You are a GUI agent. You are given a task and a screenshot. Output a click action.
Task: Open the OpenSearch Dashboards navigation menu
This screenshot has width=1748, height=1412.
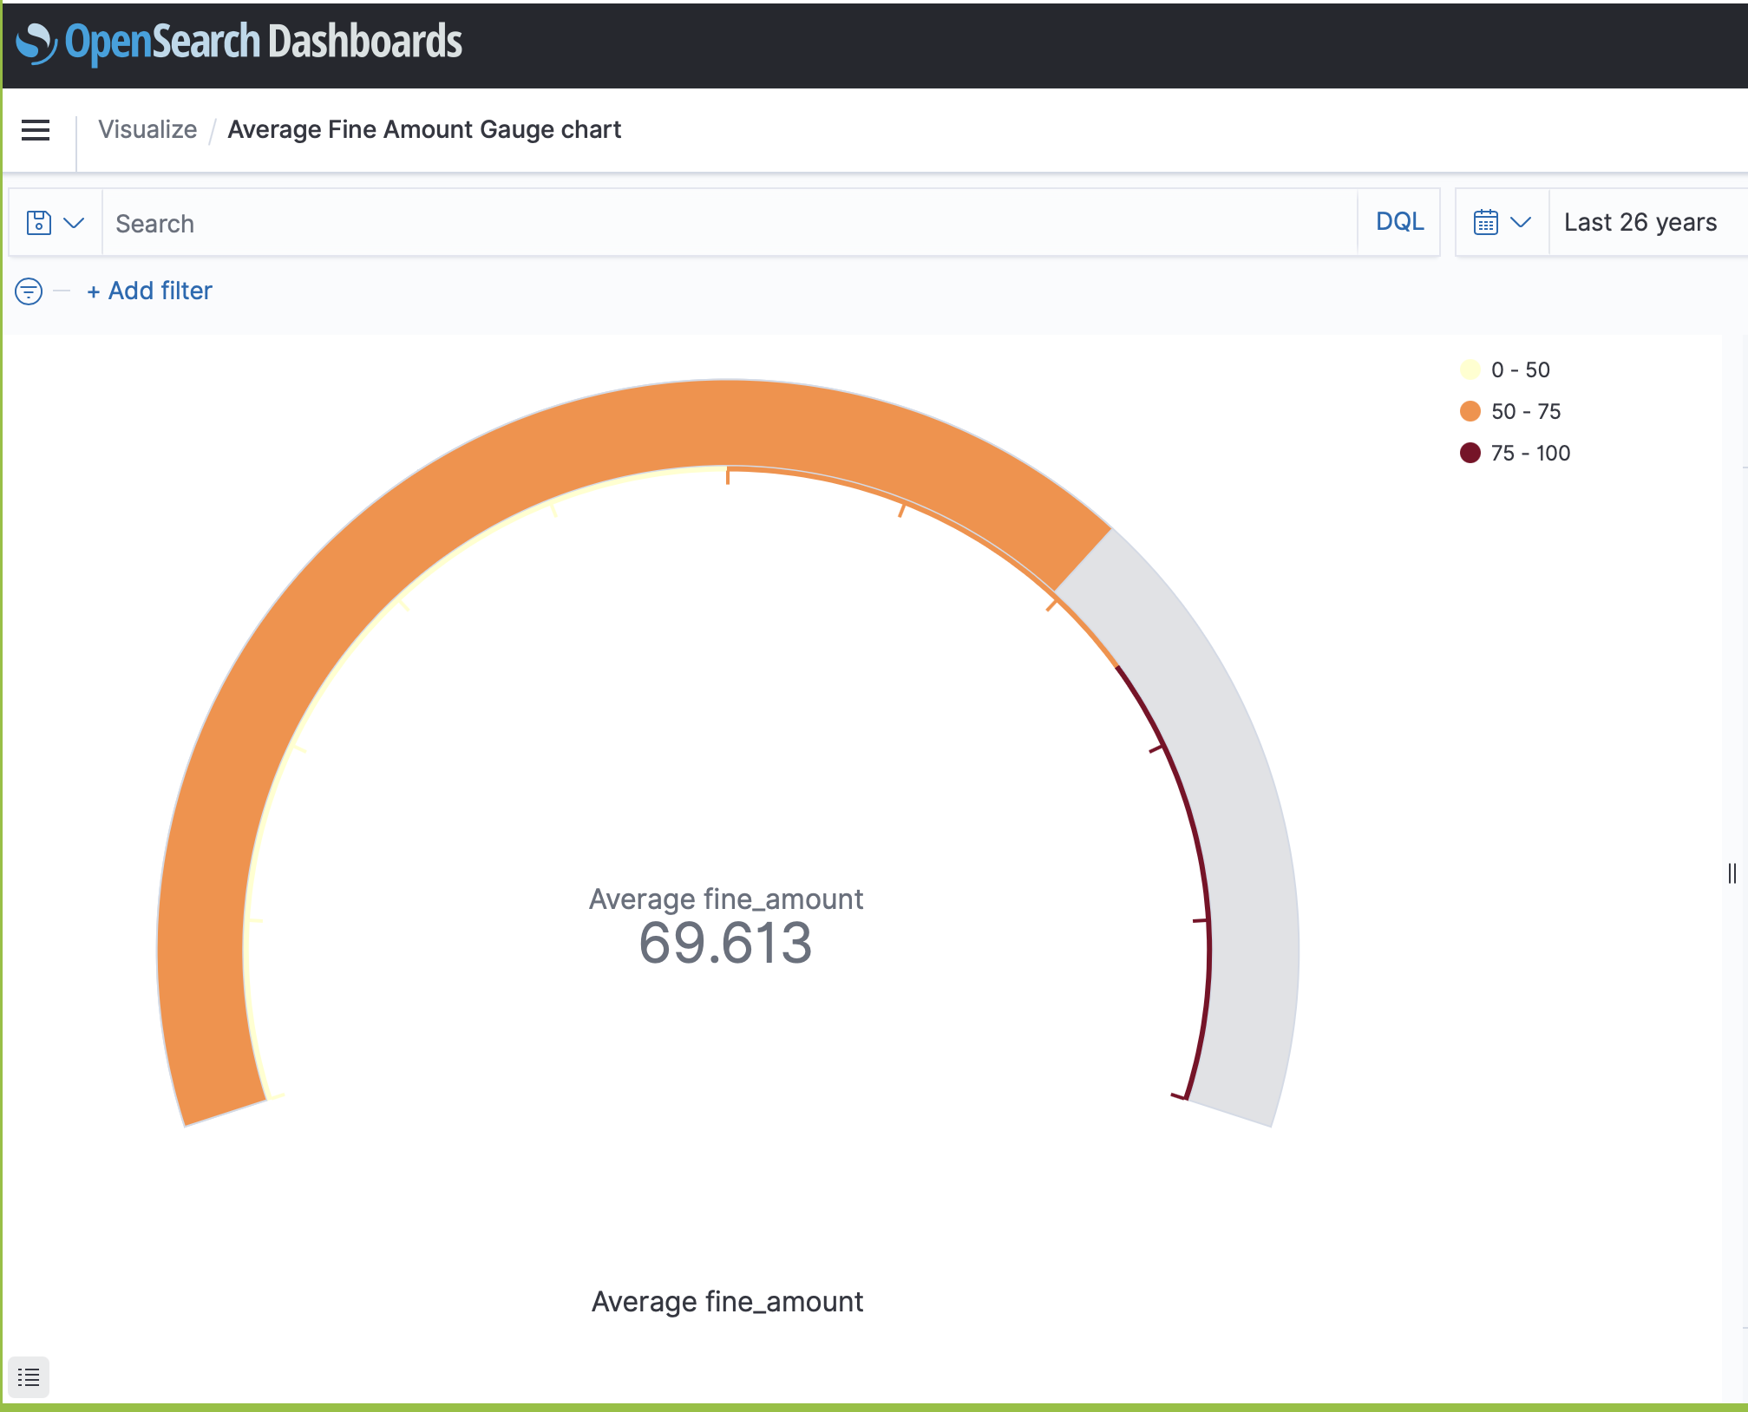pos(35,130)
